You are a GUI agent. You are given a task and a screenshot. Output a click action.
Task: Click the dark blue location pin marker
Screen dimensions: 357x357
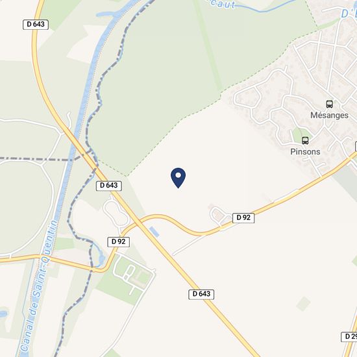pos(178,178)
